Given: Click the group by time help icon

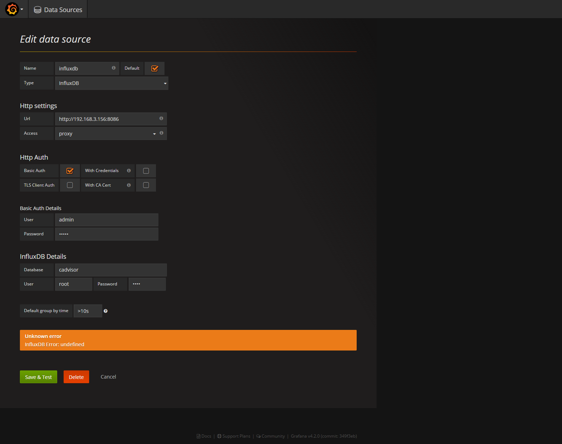Looking at the screenshot, I should pyautogui.click(x=106, y=311).
